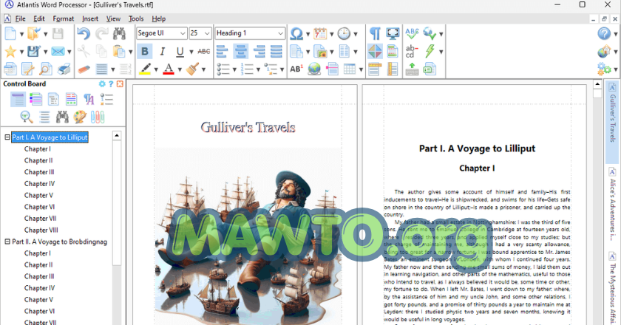Apply red font color A

(x=169, y=69)
